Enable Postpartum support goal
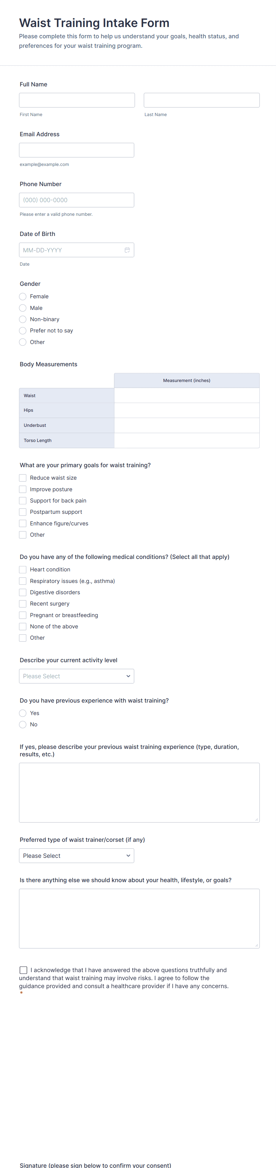 point(23,512)
